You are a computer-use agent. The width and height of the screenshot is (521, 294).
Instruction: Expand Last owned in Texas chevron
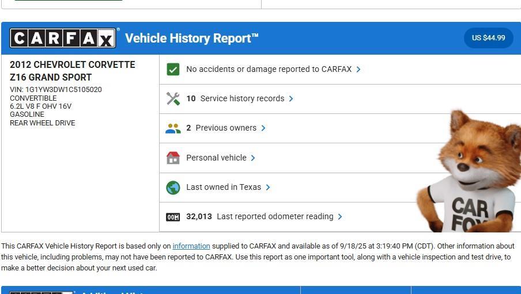pos(268,188)
